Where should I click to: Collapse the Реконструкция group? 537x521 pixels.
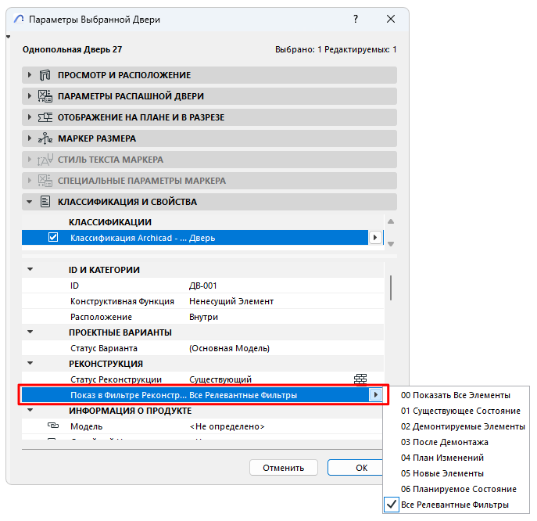point(30,363)
